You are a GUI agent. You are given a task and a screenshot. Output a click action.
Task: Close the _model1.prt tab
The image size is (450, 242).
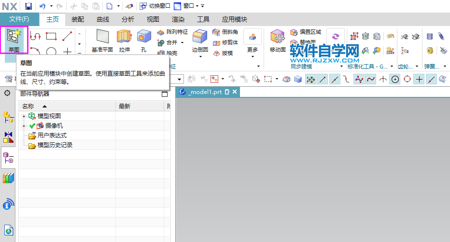coord(235,92)
